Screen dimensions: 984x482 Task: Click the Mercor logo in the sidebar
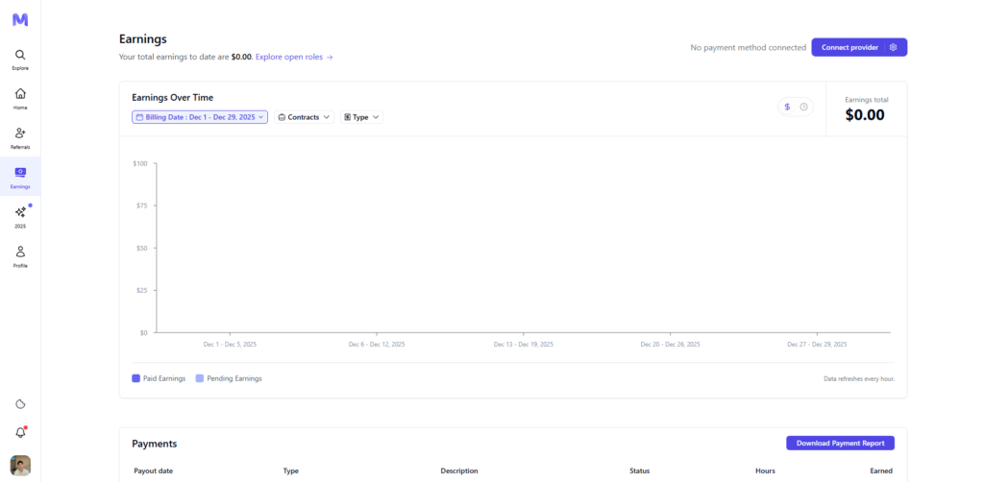(x=20, y=19)
